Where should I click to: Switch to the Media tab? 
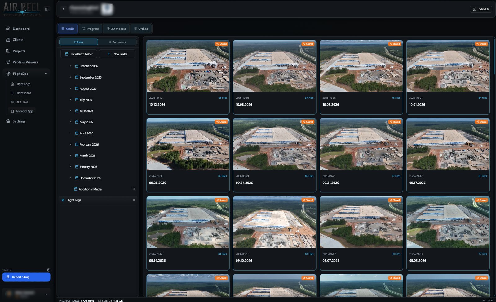coord(68,29)
